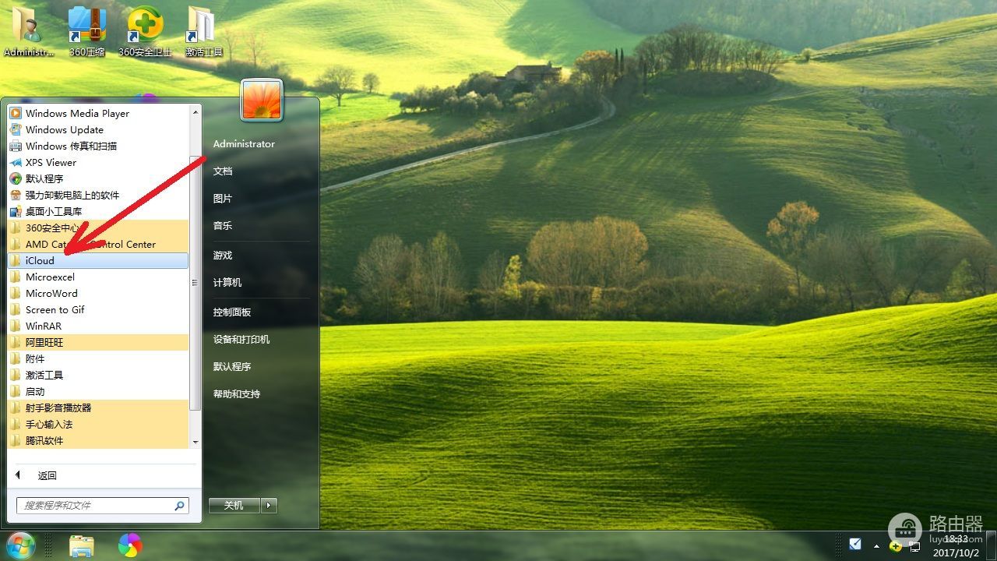Expand the Screen to Gif folder
The width and height of the screenshot is (997, 561).
(98, 309)
